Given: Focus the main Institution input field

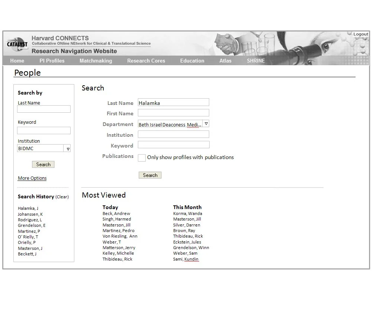Looking at the screenshot, I should (x=174, y=134).
